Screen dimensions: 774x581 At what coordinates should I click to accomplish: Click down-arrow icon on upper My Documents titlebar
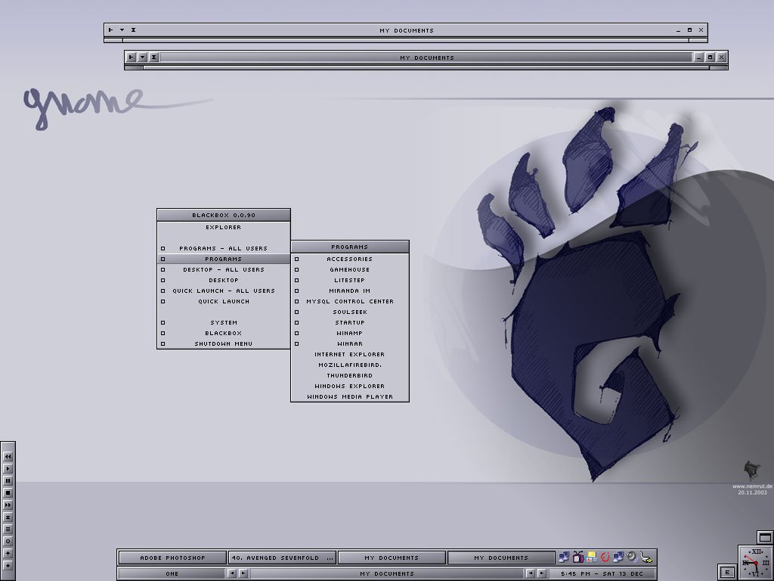pos(122,30)
